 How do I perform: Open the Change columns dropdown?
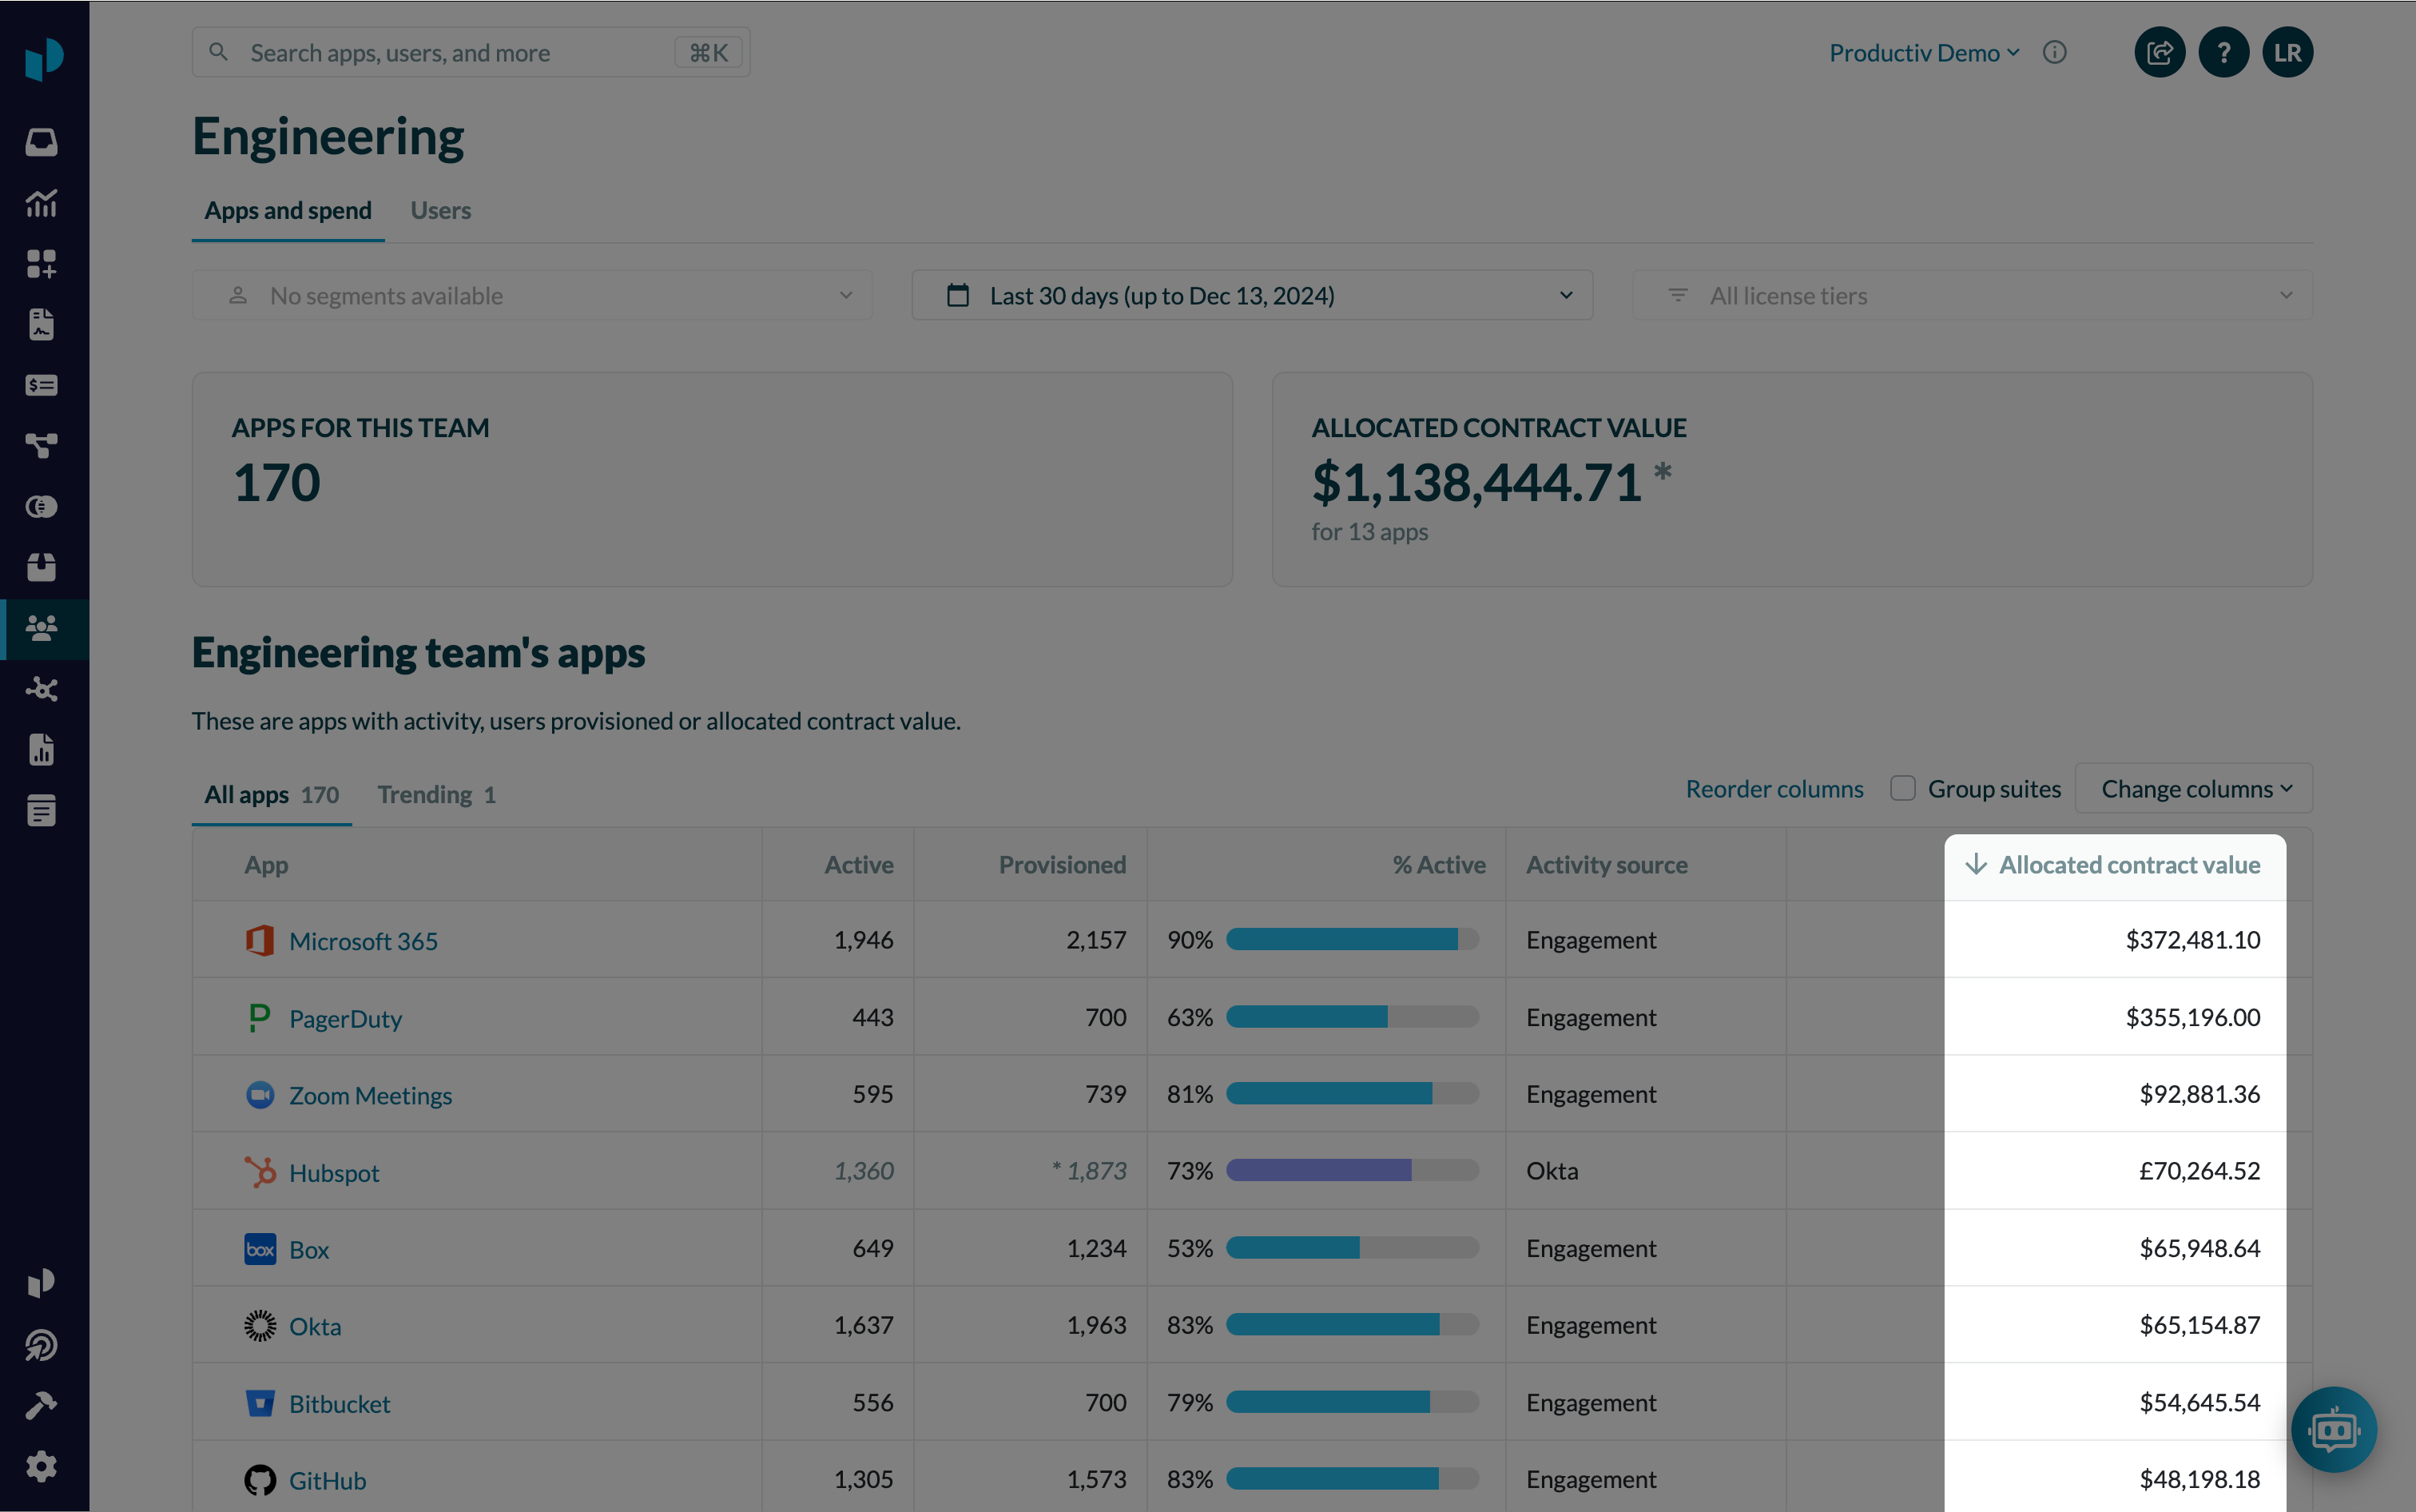(2193, 789)
